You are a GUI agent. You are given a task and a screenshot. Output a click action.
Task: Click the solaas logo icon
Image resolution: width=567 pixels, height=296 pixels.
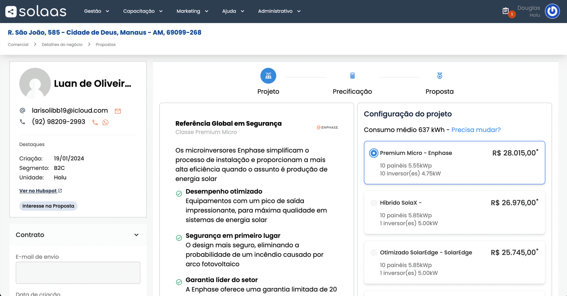click(x=11, y=12)
